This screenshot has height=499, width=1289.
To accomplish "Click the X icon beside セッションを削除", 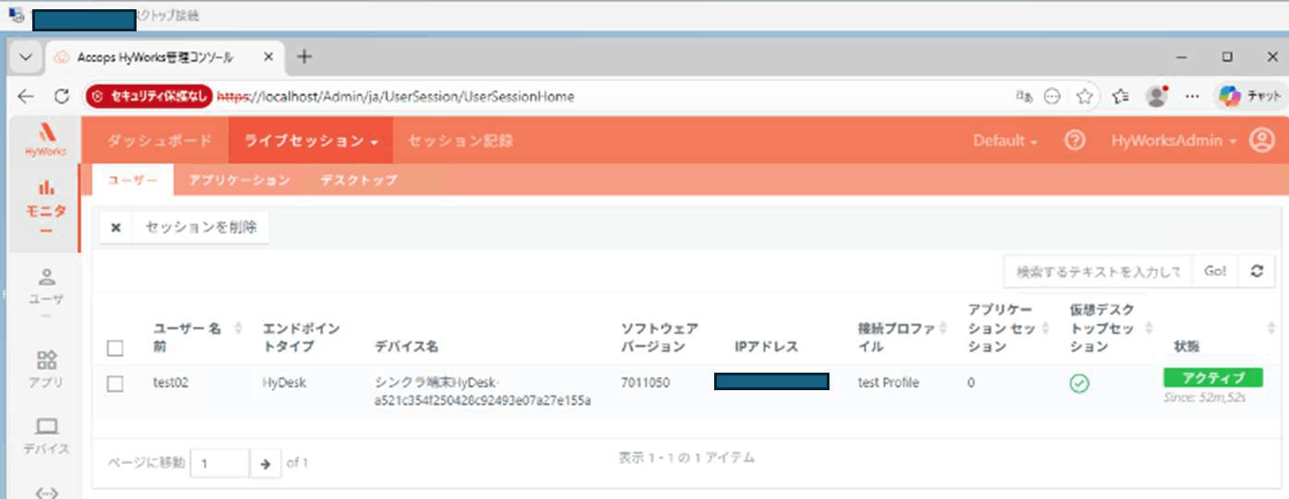I will pos(116,228).
